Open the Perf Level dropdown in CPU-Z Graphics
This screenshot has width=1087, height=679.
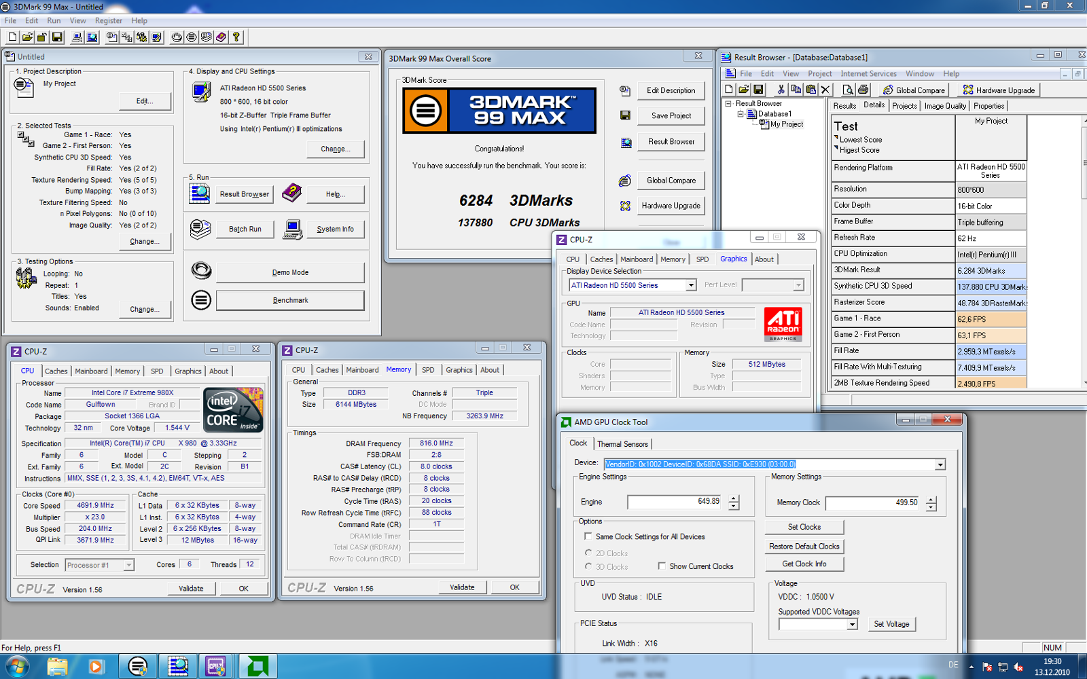click(798, 285)
